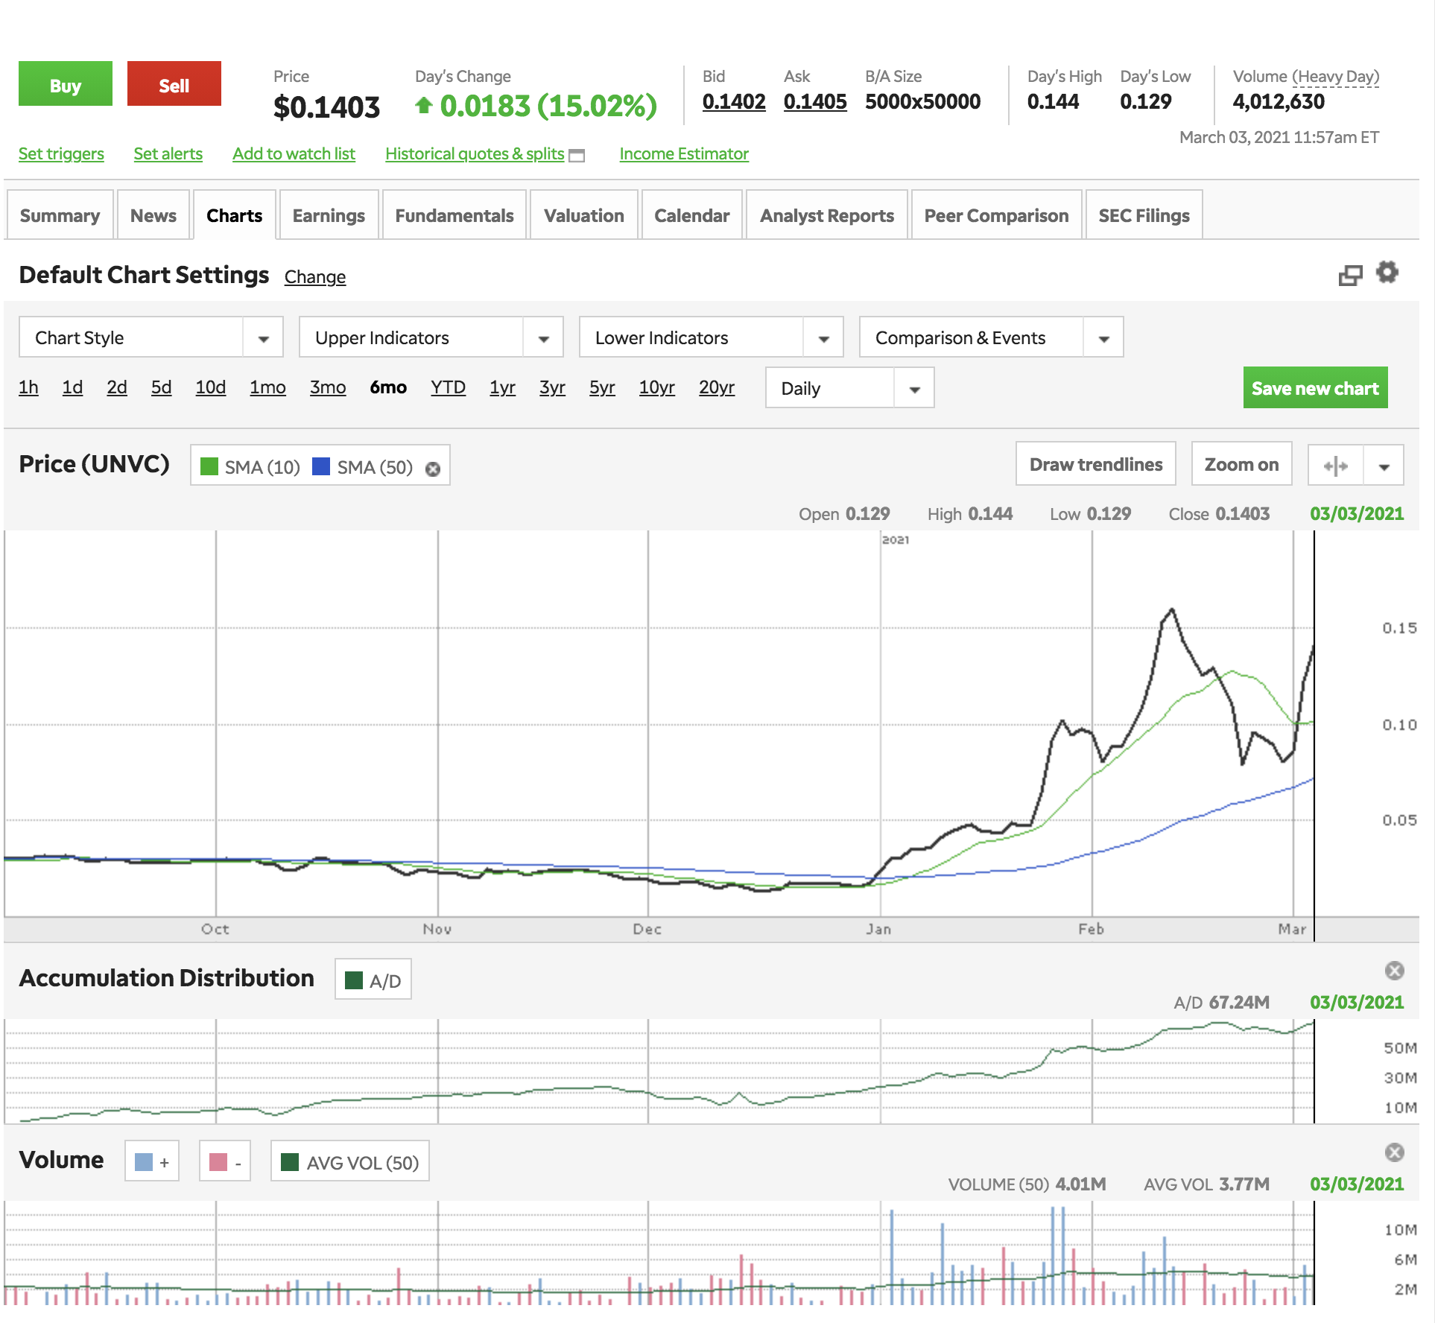
Task: Open chart settings gear icon
Action: (x=1387, y=272)
